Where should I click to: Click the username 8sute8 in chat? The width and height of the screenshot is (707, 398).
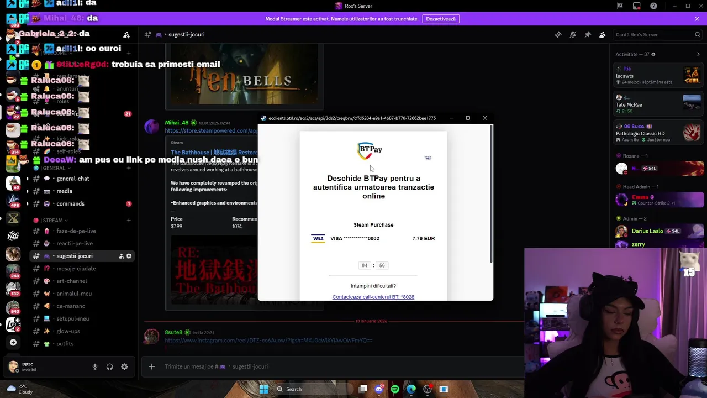coord(173,332)
